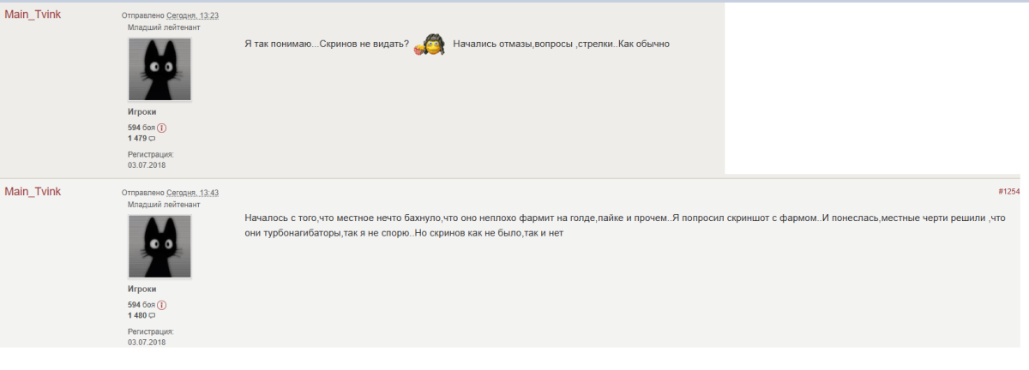The height and width of the screenshot is (370, 1029).
Task: Click the timestamp Сегодня, 13:23
Action: click(193, 16)
